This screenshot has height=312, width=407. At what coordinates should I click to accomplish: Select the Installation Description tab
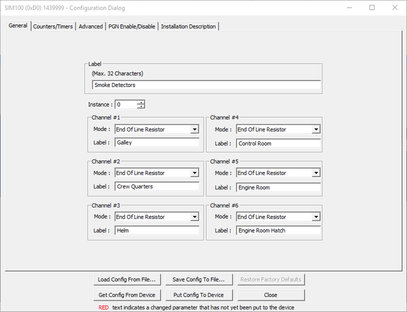188,27
